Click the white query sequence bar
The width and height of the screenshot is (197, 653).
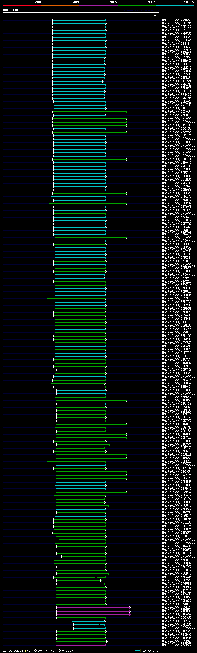pos(81,13)
